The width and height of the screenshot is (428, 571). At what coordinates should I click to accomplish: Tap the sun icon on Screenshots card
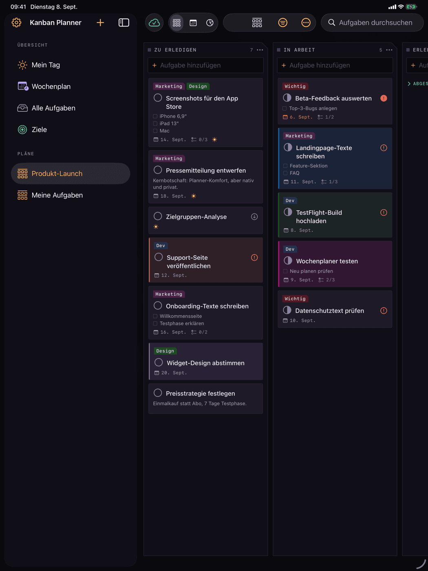point(214,139)
